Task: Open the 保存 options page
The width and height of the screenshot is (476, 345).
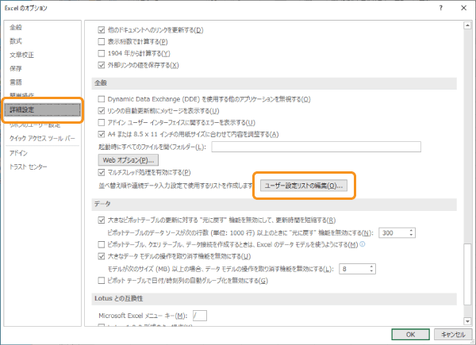Action: (16, 68)
